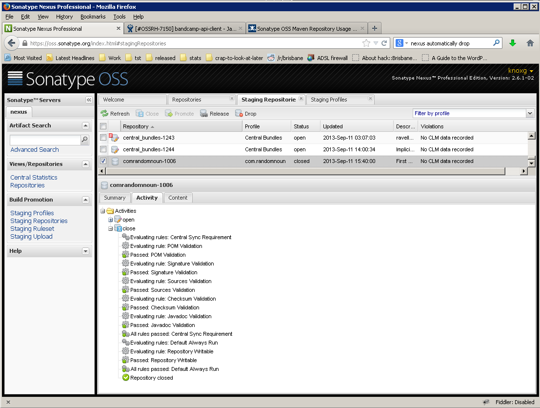Click the comrandomnoun-1006 row database icon
The height and width of the screenshot is (408, 540).
[115, 161]
